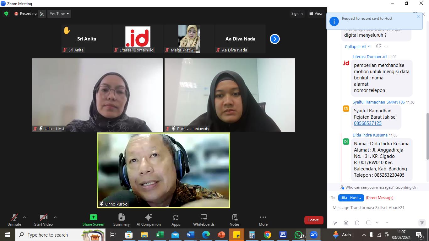Unmute the microphone

[x=14, y=220]
